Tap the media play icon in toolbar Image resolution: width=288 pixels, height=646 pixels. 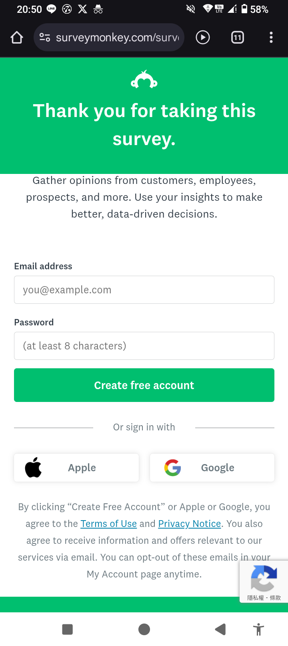(x=203, y=37)
